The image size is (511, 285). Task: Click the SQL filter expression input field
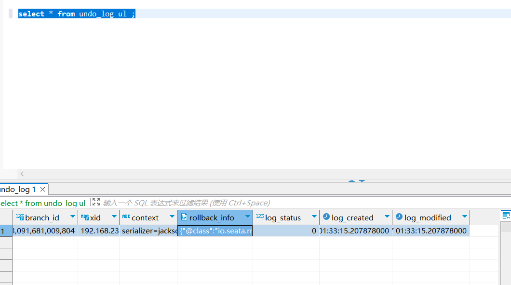(289, 203)
